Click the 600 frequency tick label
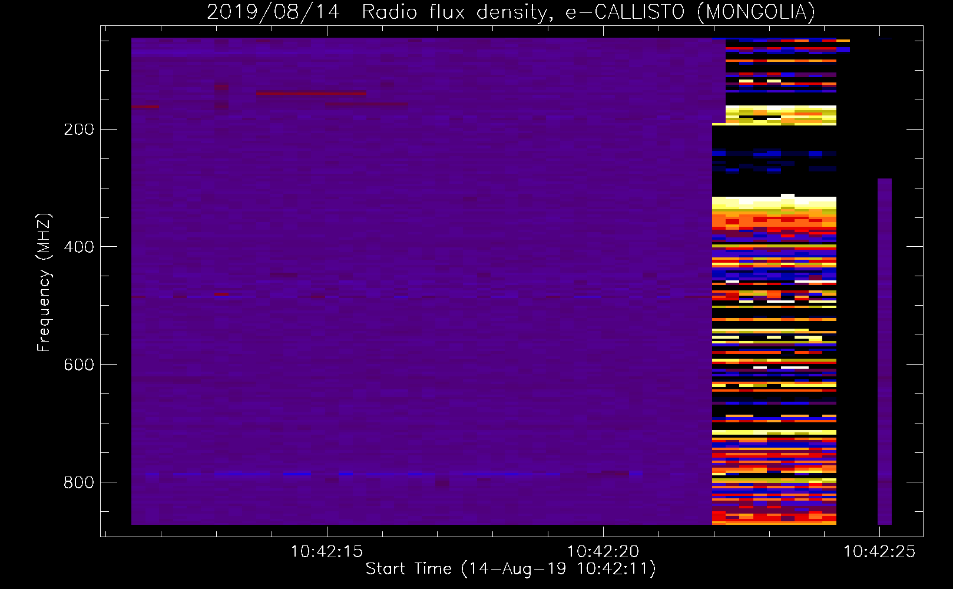The width and height of the screenshot is (953, 589). [79, 365]
